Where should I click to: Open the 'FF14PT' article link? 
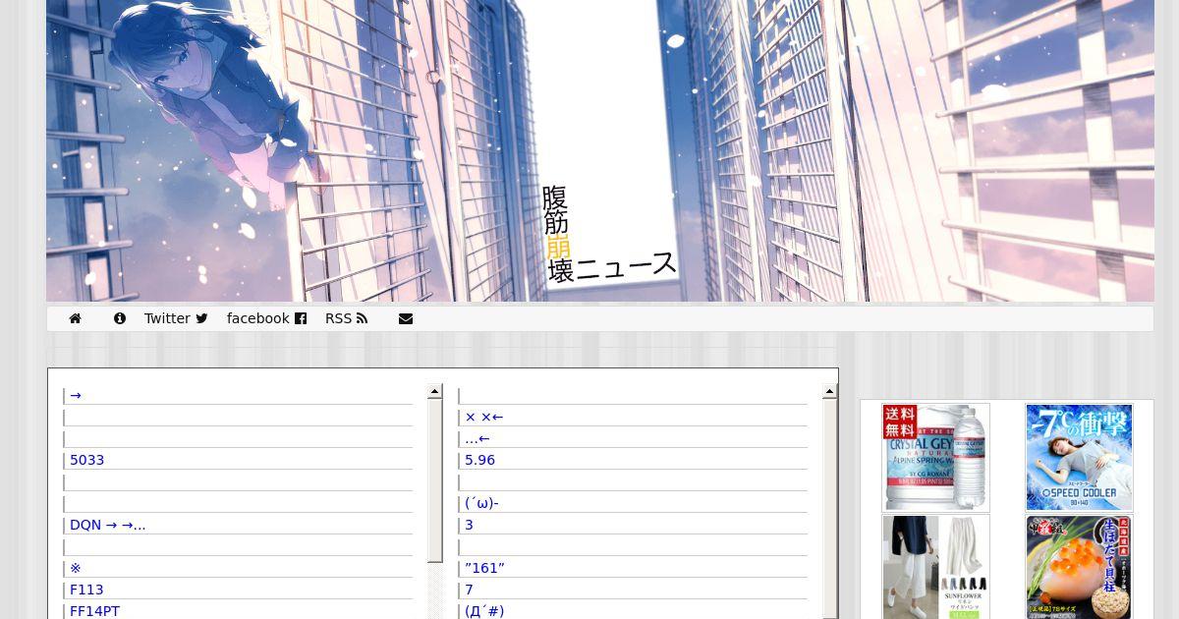(x=94, y=611)
